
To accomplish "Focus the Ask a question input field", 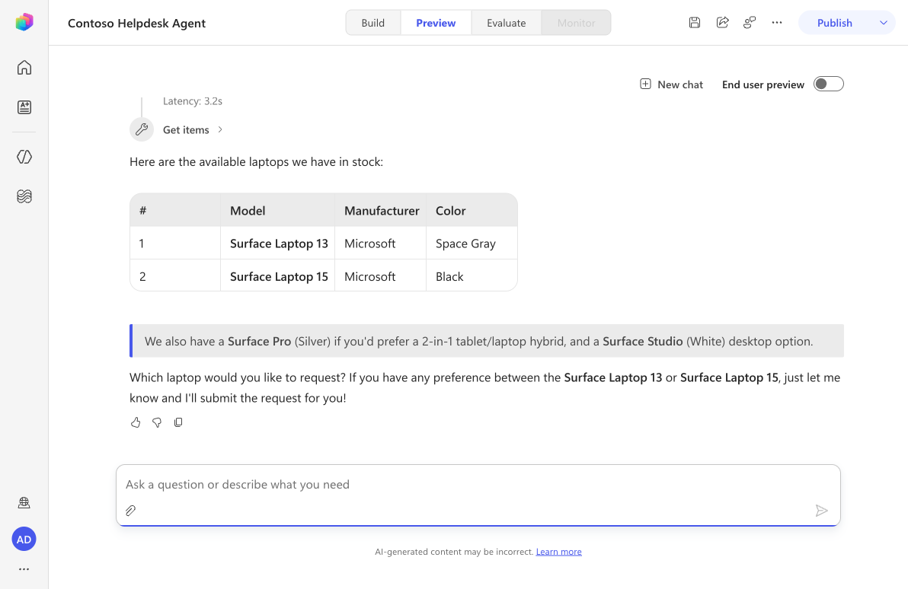I will click(x=478, y=484).
